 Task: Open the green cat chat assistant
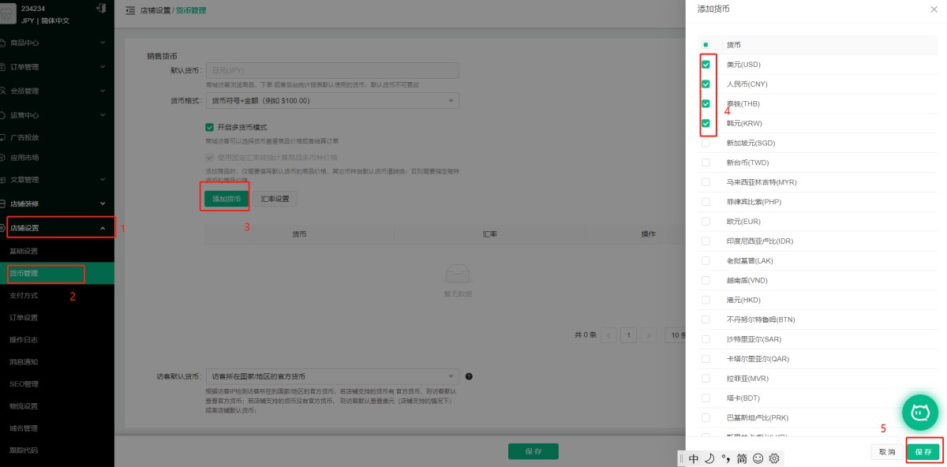919,412
